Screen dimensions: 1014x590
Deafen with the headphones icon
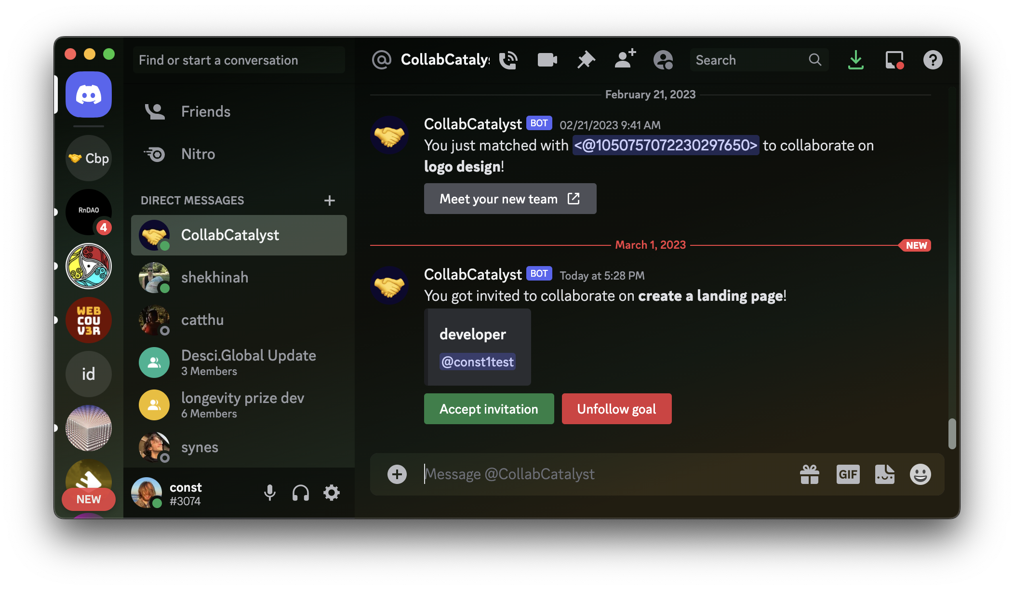301,493
